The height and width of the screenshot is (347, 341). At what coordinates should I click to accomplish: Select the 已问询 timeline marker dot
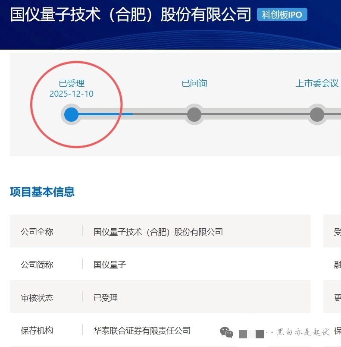click(194, 114)
